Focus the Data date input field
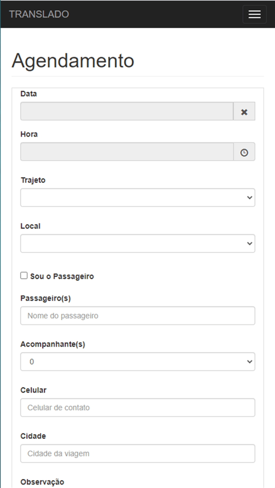275x488 pixels. tap(127, 112)
